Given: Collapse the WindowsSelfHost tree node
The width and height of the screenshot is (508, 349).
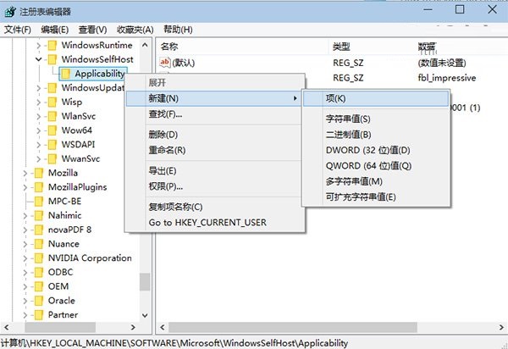Looking at the screenshot, I should (x=39, y=59).
